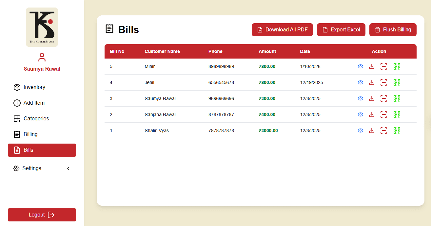Screen dimensions: 431x226
Task: Download Shalin Vyas's bill
Action: click(372, 130)
